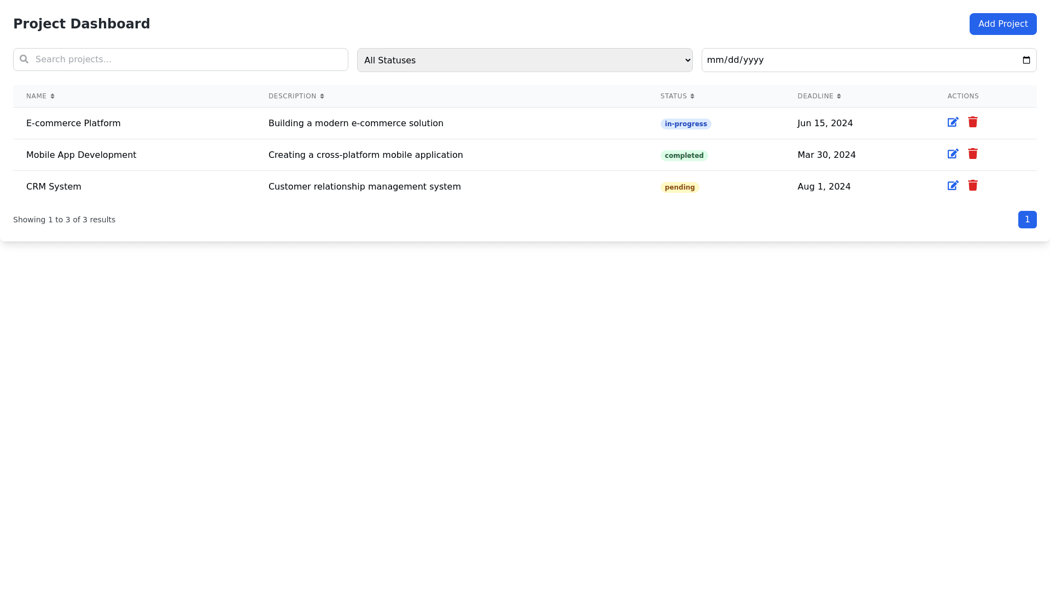Sort table by Status column

click(677, 96)
